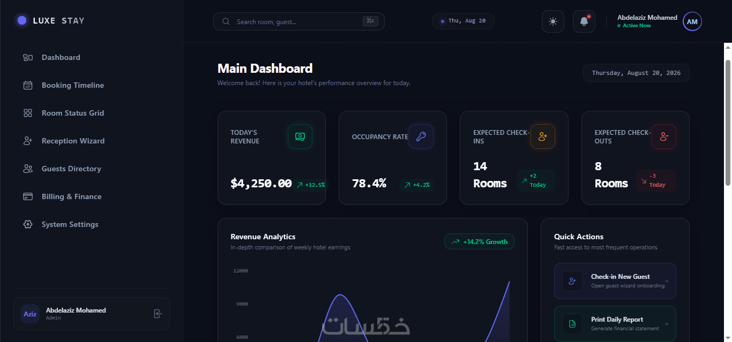Click the Revenue Analytics title
The height and width of the screenshot is (342, 732).
pyautogui.click(x=263, y=237)
